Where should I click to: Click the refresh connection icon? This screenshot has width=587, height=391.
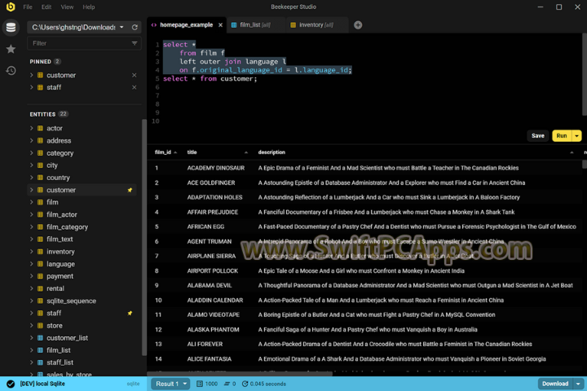[x=135, y=28]
